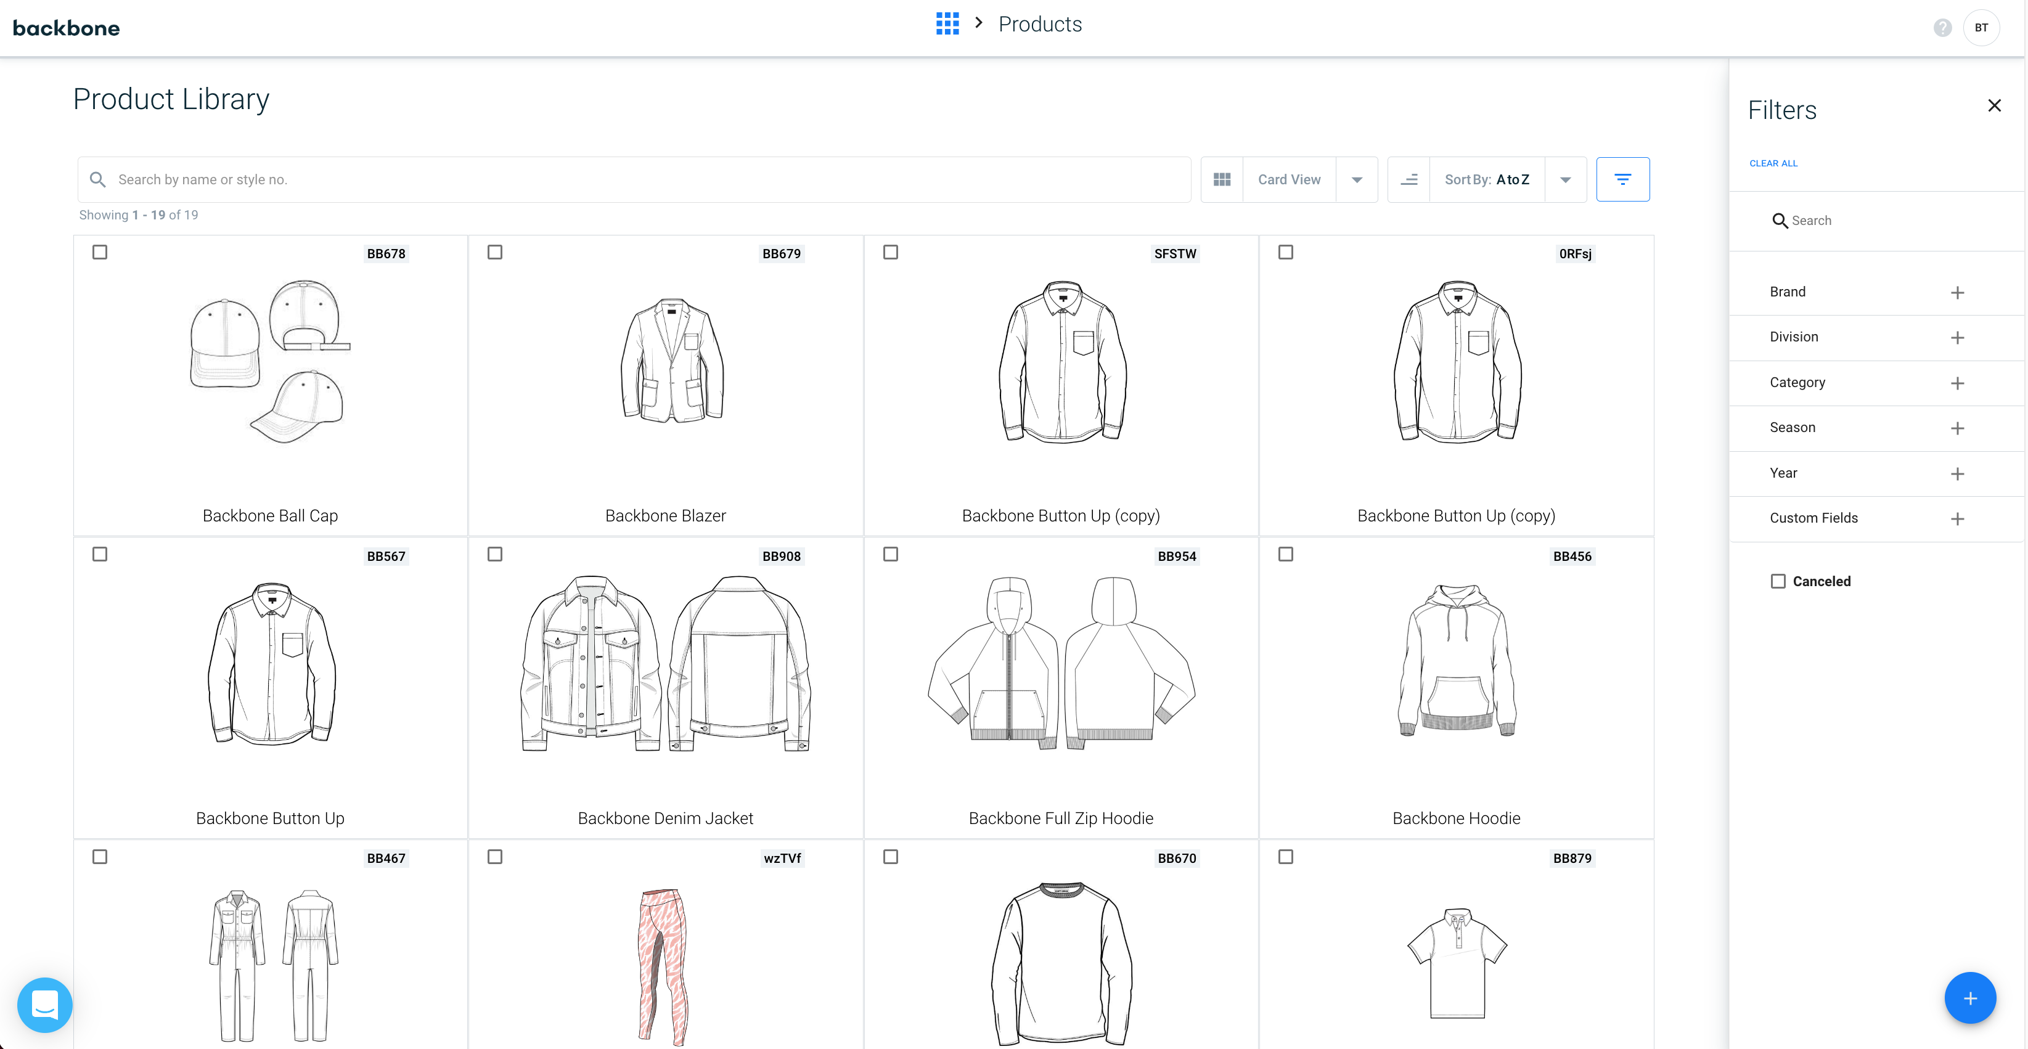Click the BB954 style number tag
Viewport: 2028px width, 1049px height.
tap(1176, 557)
